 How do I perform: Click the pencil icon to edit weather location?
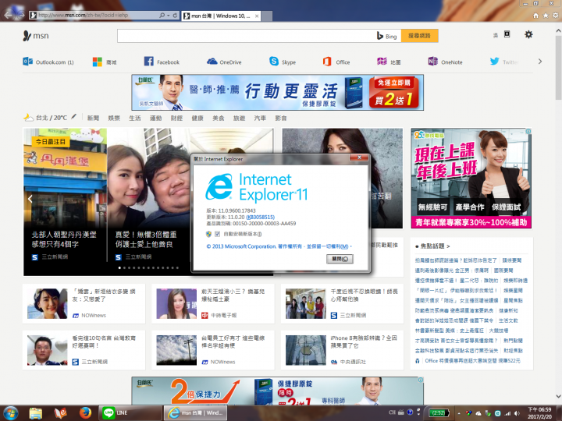point(73,117)
